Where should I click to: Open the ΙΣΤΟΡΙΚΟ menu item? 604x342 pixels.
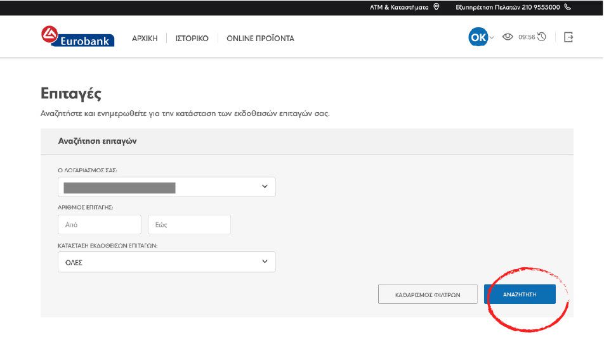point(192,39)
